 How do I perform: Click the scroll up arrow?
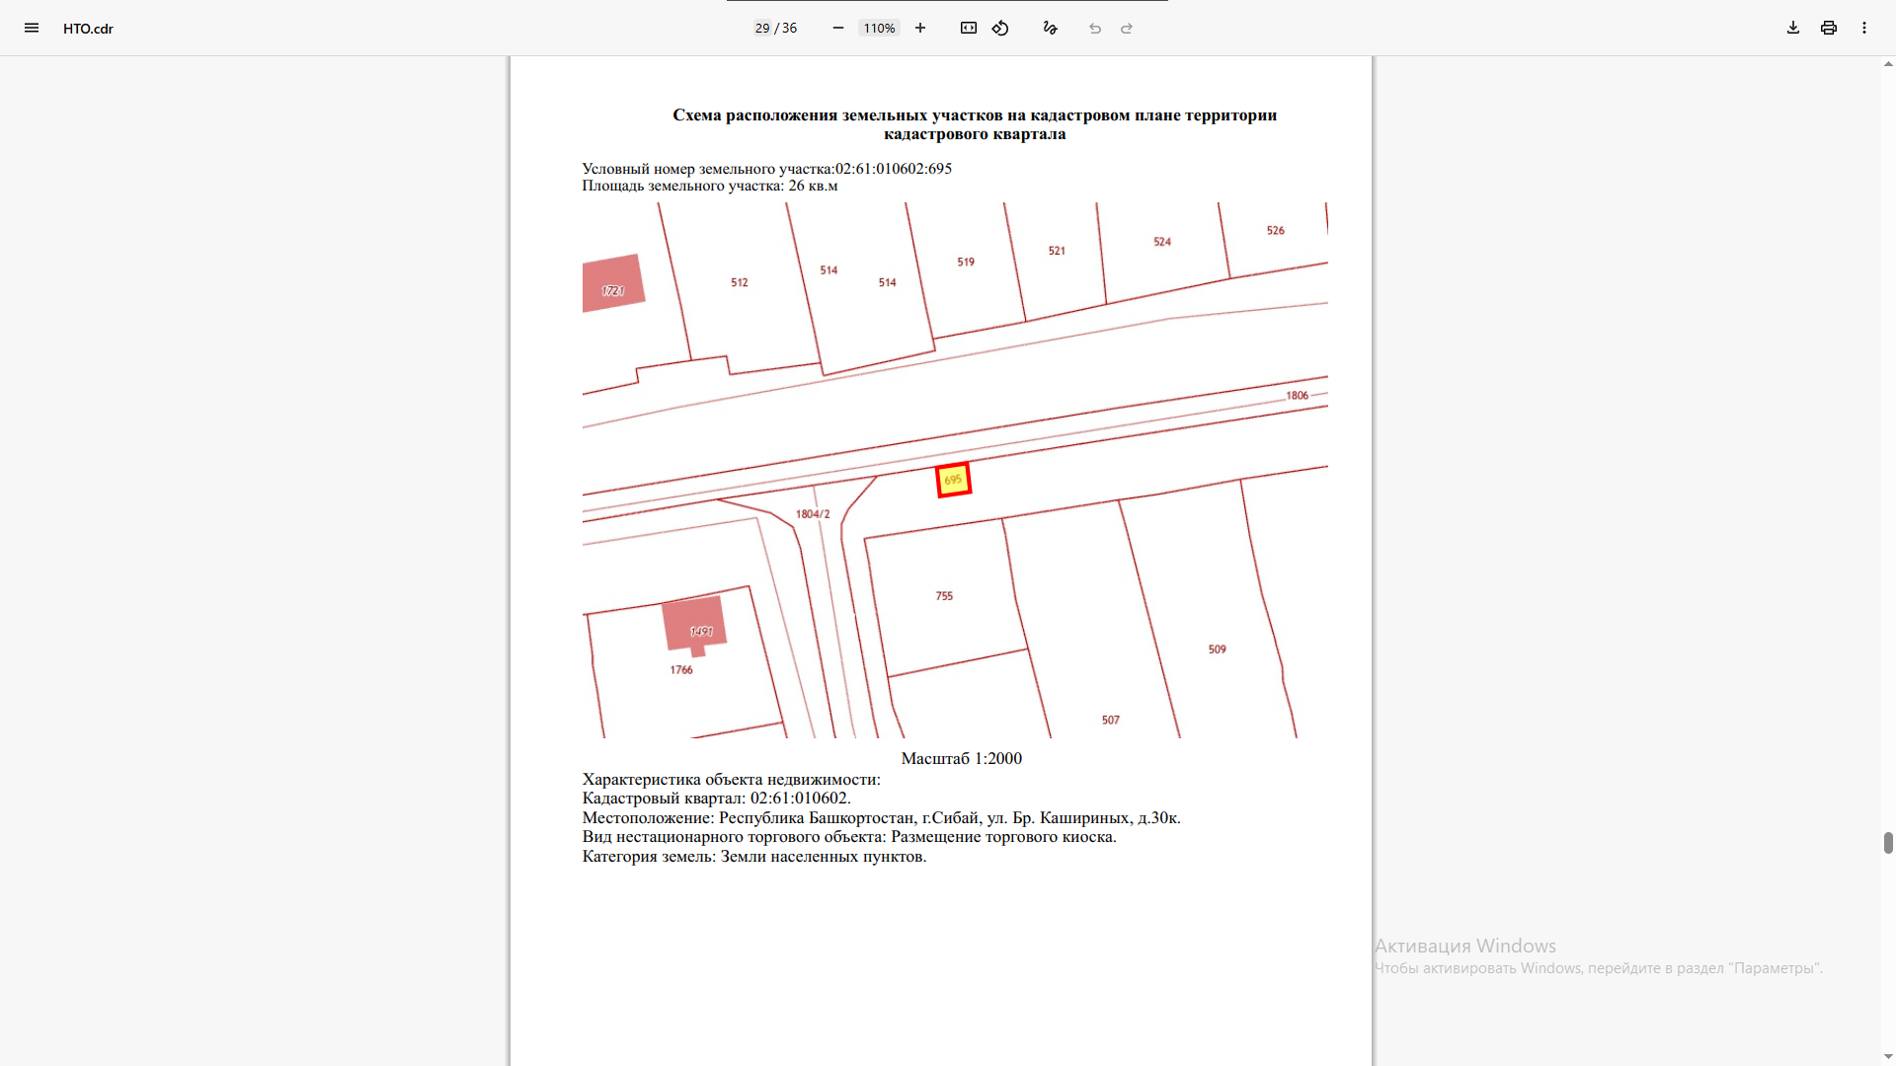pyautogui.click(x=1888, y=64)
